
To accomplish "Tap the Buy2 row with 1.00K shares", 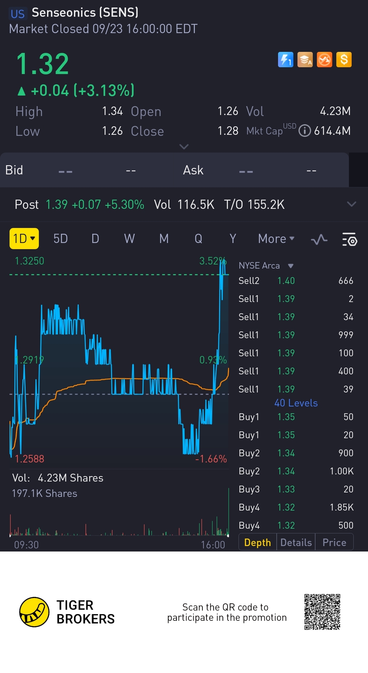I will 296,471.
